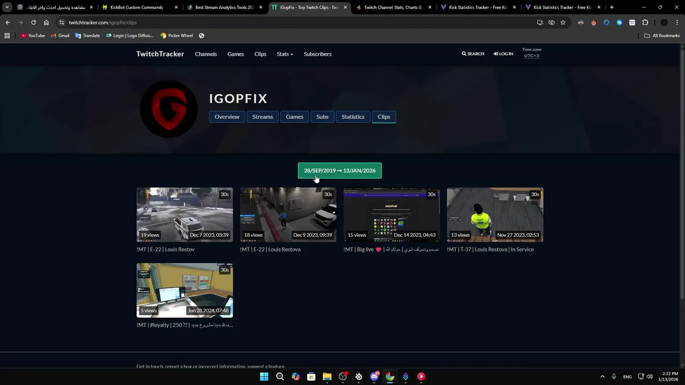Go back using the browser back arrow
The height and width of the screenshot is (385, 685).
tap(7, 22)
